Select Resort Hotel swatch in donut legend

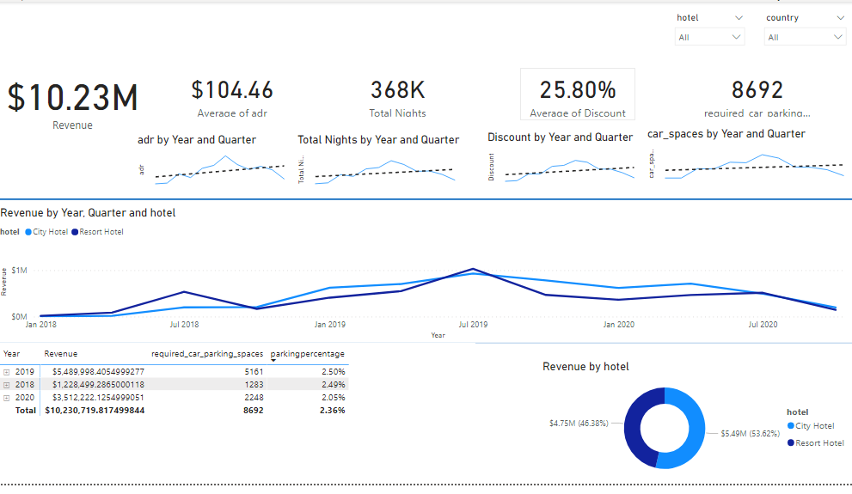791,443
